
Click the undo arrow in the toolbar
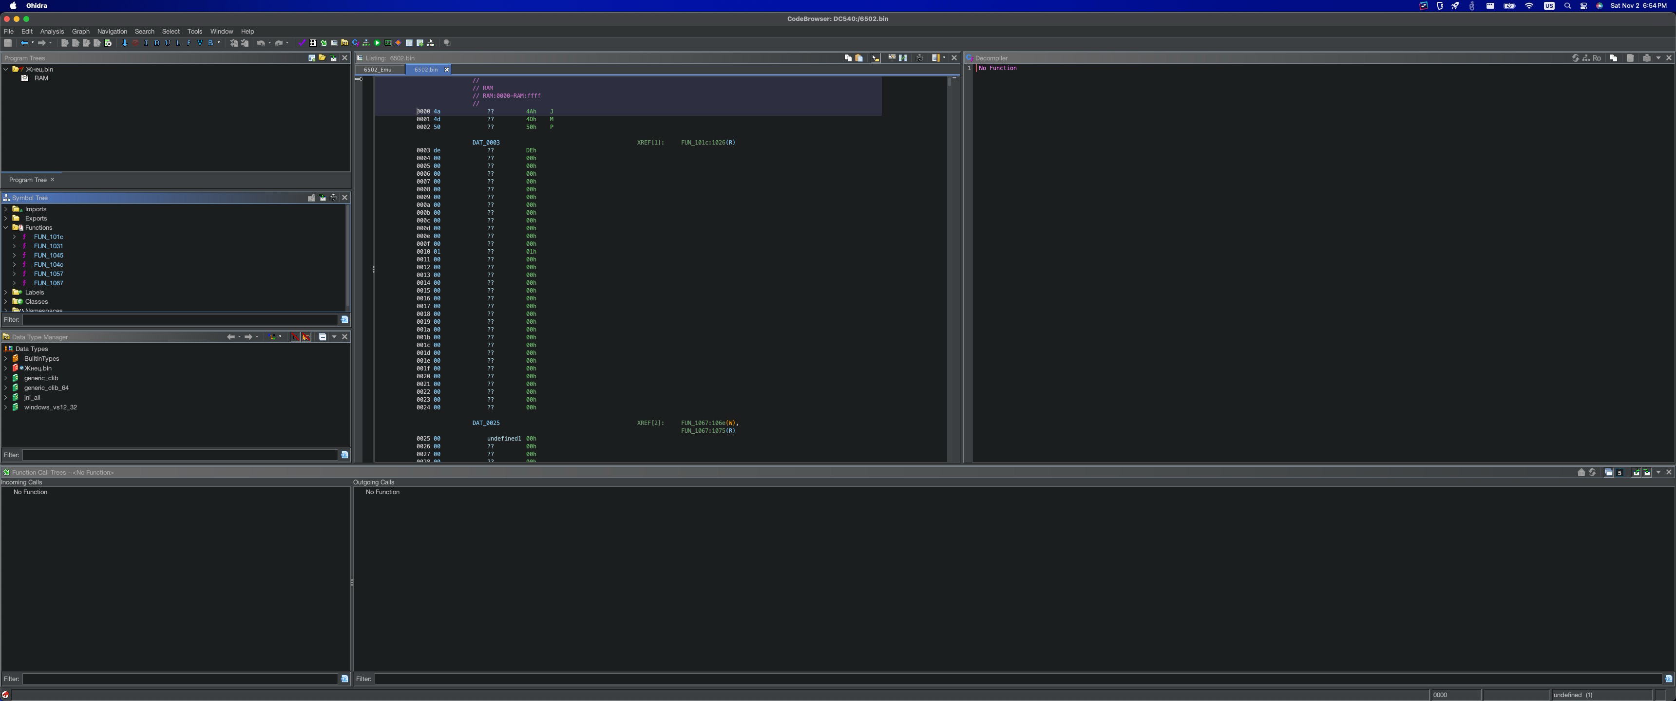pyautogui.click(x=261, y=43)
